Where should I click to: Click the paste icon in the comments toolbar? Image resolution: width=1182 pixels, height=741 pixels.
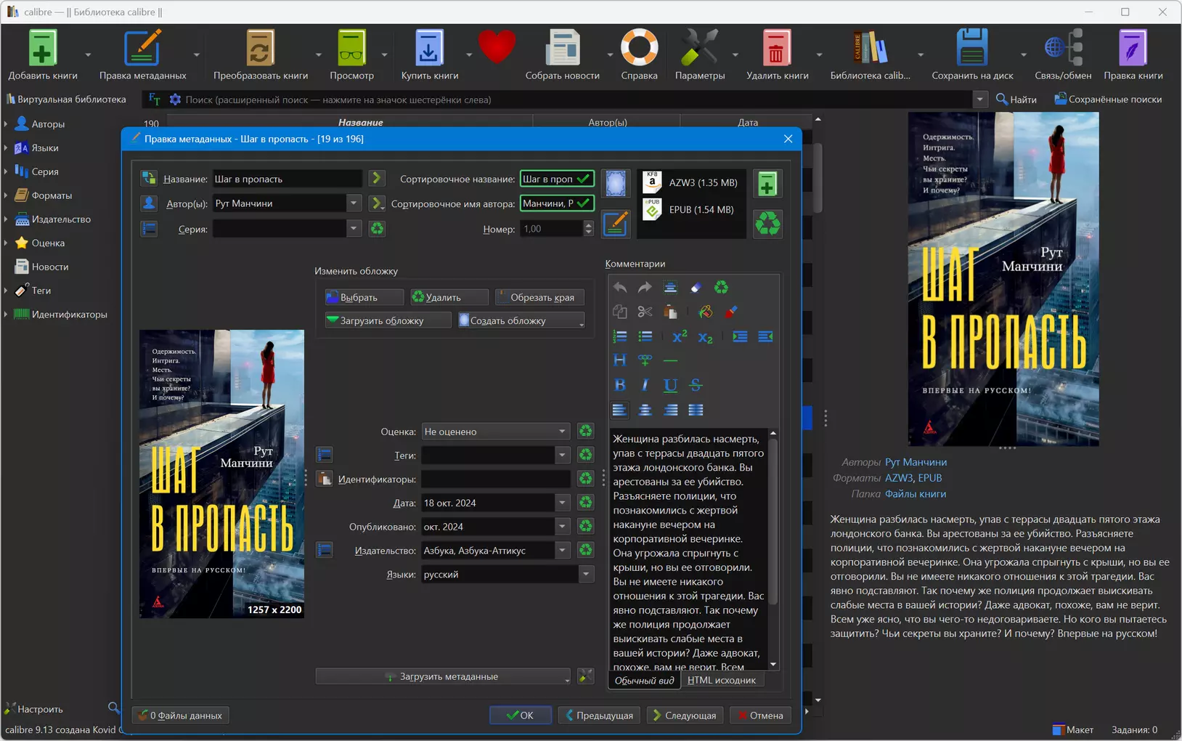click(670, 312)
